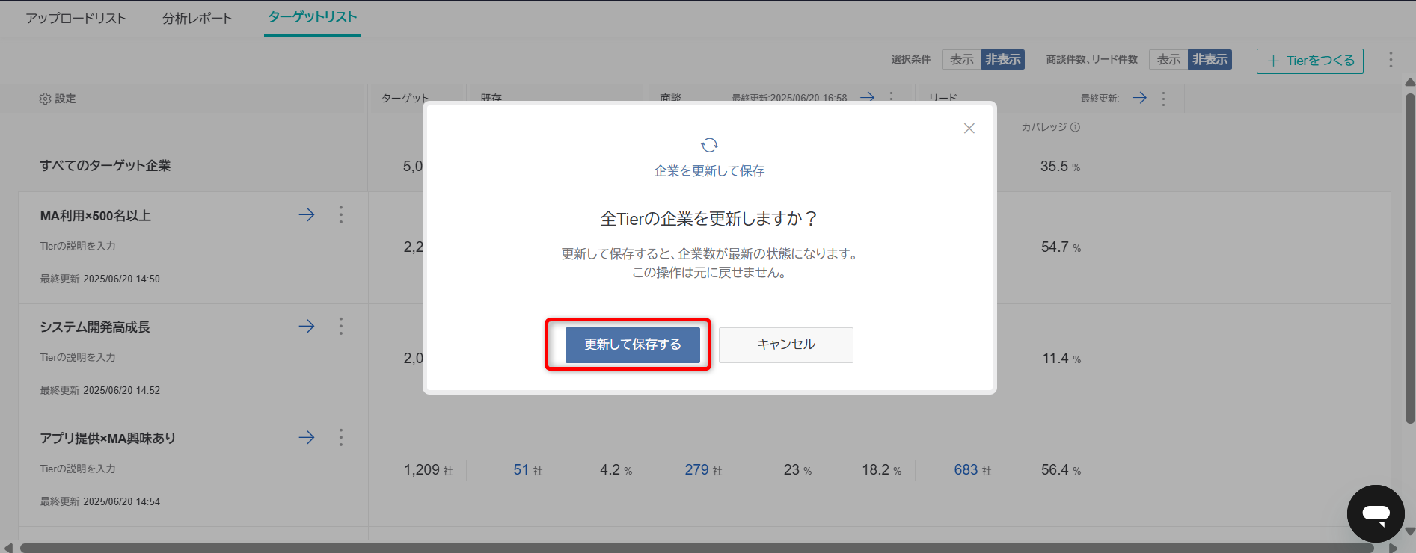Click the horizontal scrollbar at the bottom

[696, 548]
